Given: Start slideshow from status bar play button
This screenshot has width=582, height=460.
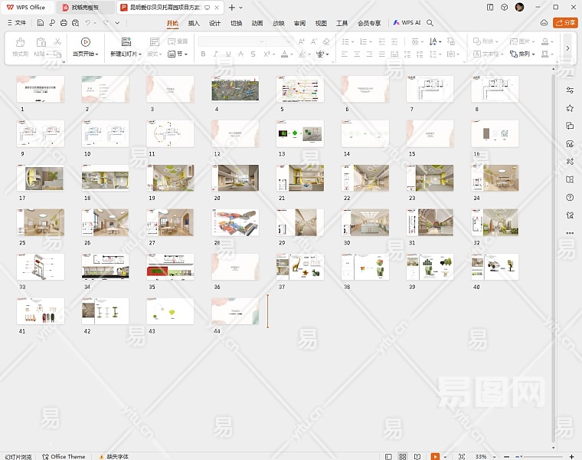Looking at the screenshot, I should pyautogui.click(x=434, y=456).
